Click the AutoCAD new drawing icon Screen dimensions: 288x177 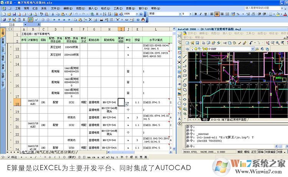point(187,43)
